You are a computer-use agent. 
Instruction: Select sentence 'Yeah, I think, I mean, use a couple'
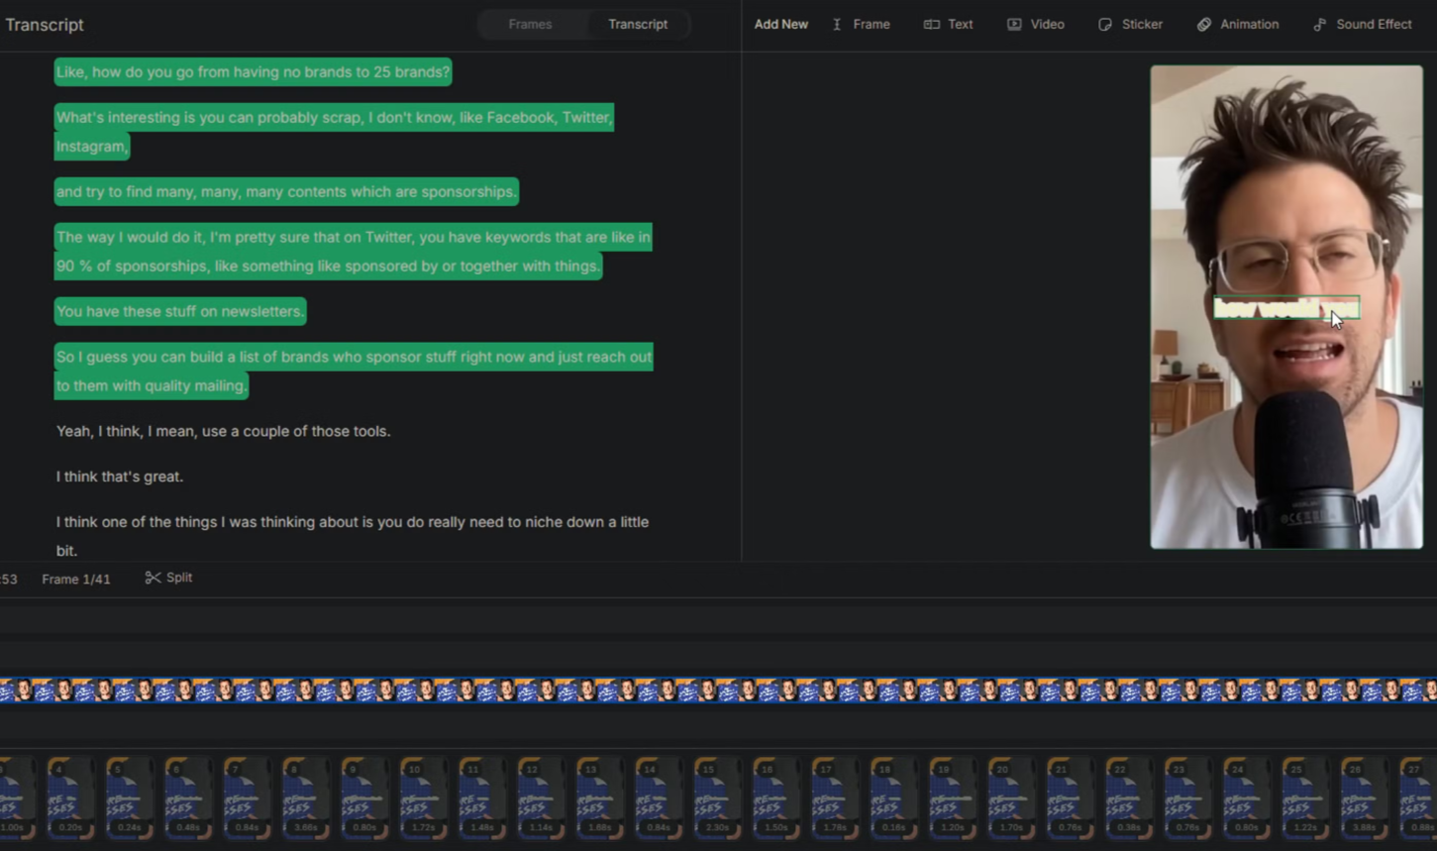point(223,431)
